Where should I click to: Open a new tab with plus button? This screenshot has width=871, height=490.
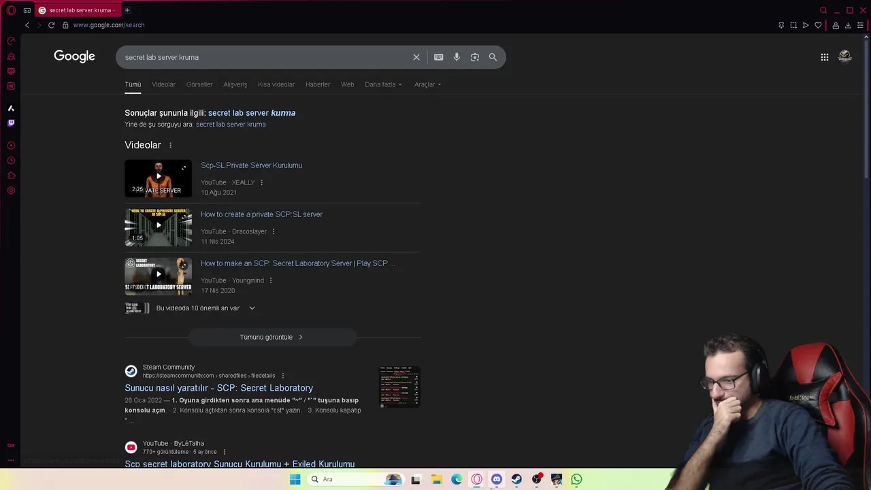point(127,10)
